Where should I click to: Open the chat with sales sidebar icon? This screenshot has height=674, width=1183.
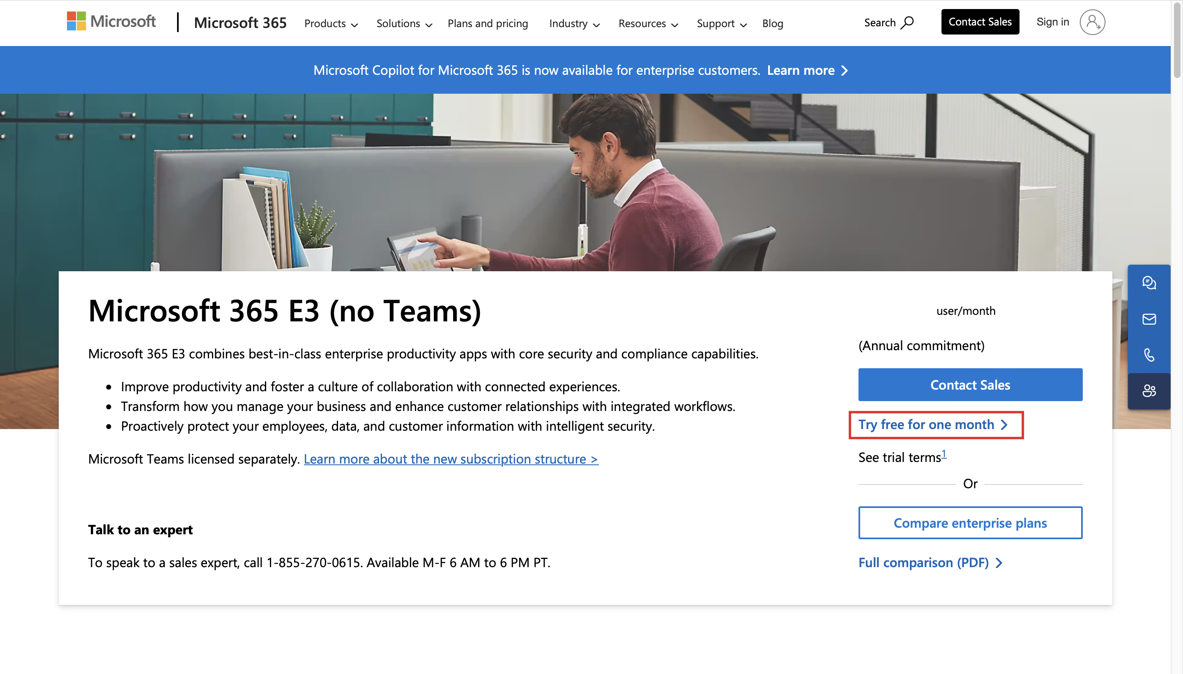1149,282
